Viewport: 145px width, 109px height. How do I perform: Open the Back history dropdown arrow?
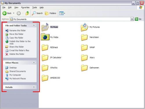point(14,13)
